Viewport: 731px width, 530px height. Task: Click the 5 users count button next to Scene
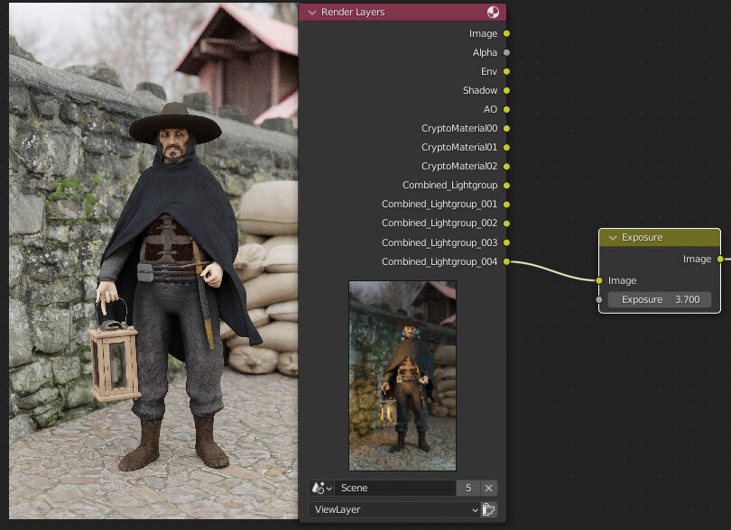click(x=468, y=488)
